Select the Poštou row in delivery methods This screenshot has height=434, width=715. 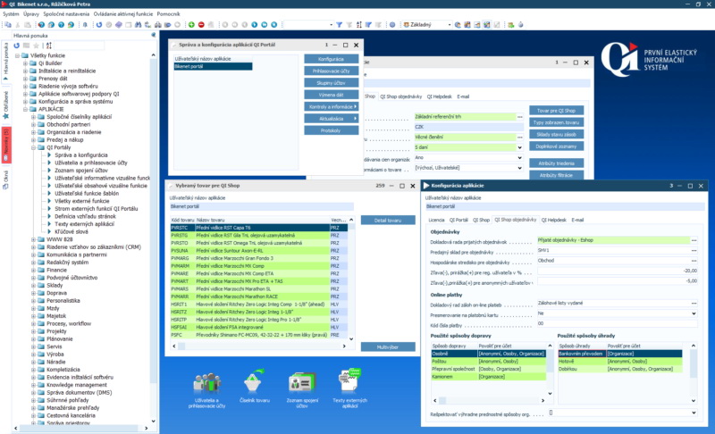point(488,361)
